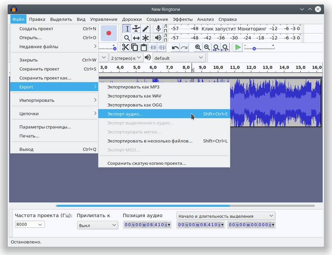Click the Paste clipboard icon
This screenshot has width=332, height=255.
point(144,47)
